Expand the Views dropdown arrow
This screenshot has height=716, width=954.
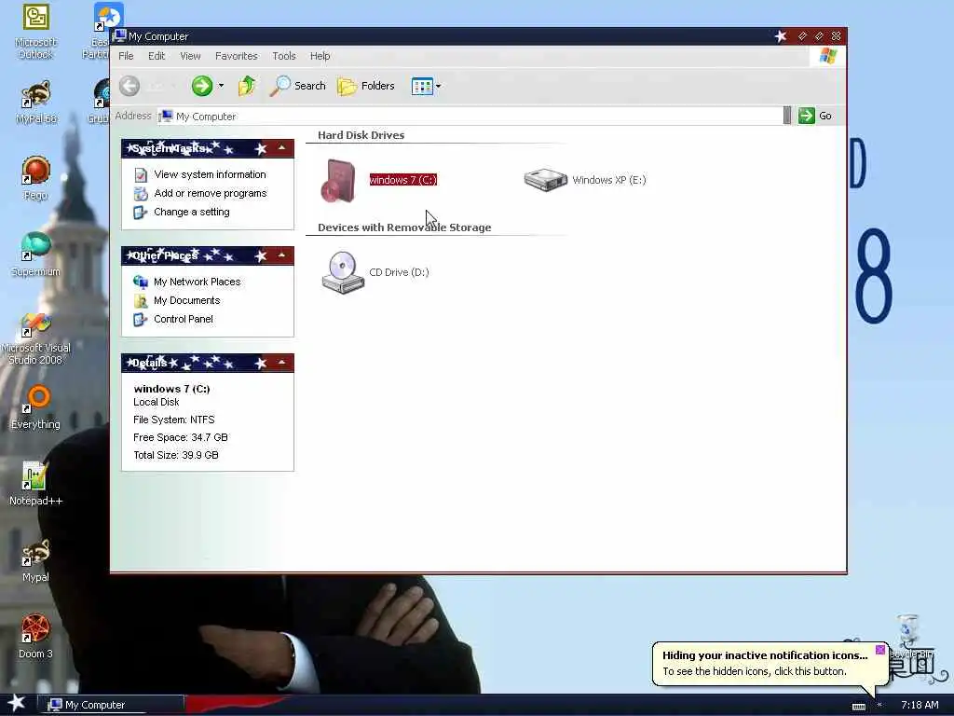(438, 86)
